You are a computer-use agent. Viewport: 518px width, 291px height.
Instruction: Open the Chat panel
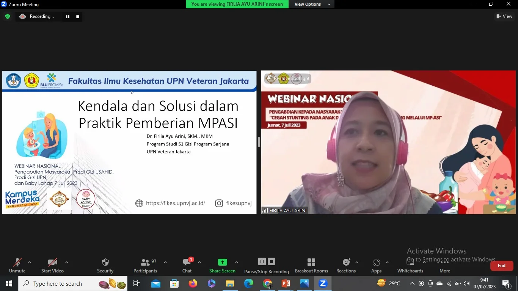pos(187,265)
